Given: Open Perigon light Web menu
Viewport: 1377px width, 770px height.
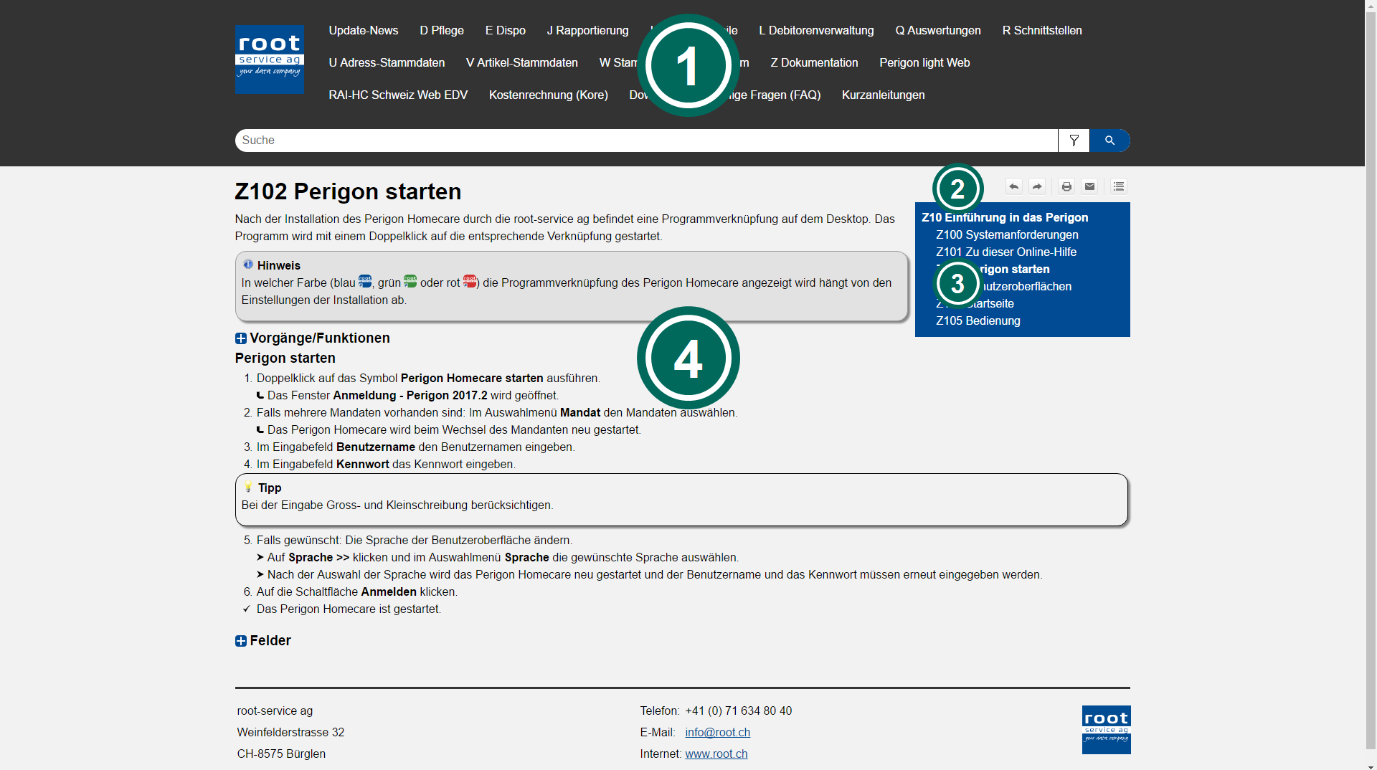Looking at the screenshot, I should tap(924, 62).
